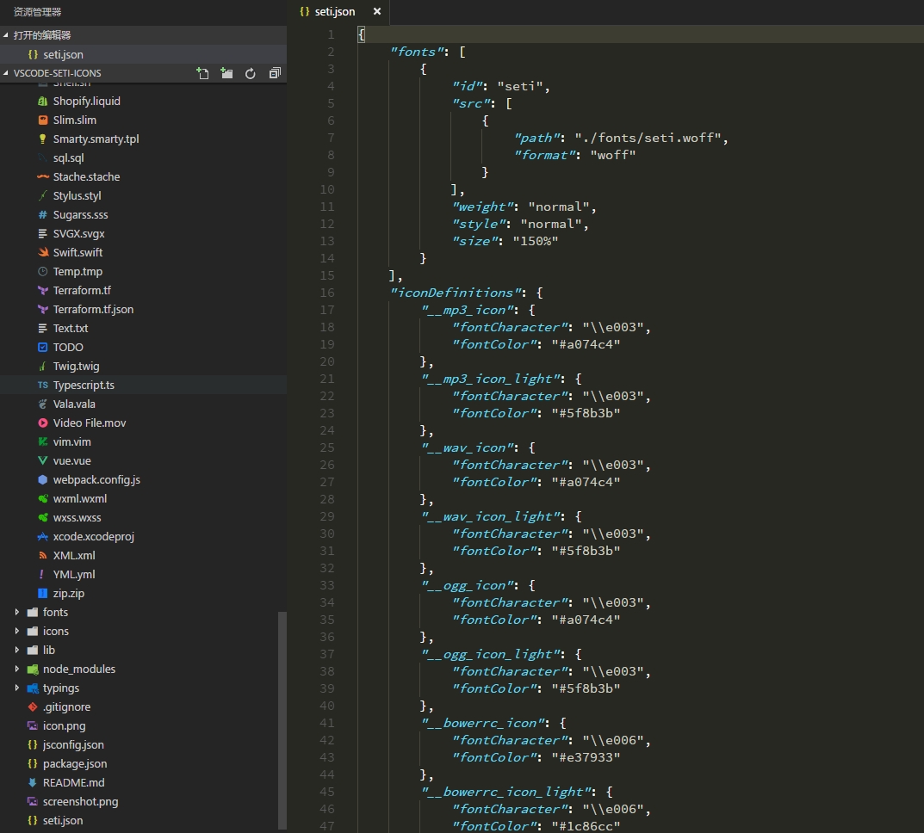Click the explorer sidebar vertical scrollbar
The width and height of the screenshot is (924, 833).
[x=282, y=714]
